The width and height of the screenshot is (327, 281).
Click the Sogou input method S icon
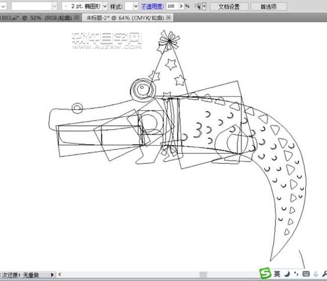click(265, 273)
